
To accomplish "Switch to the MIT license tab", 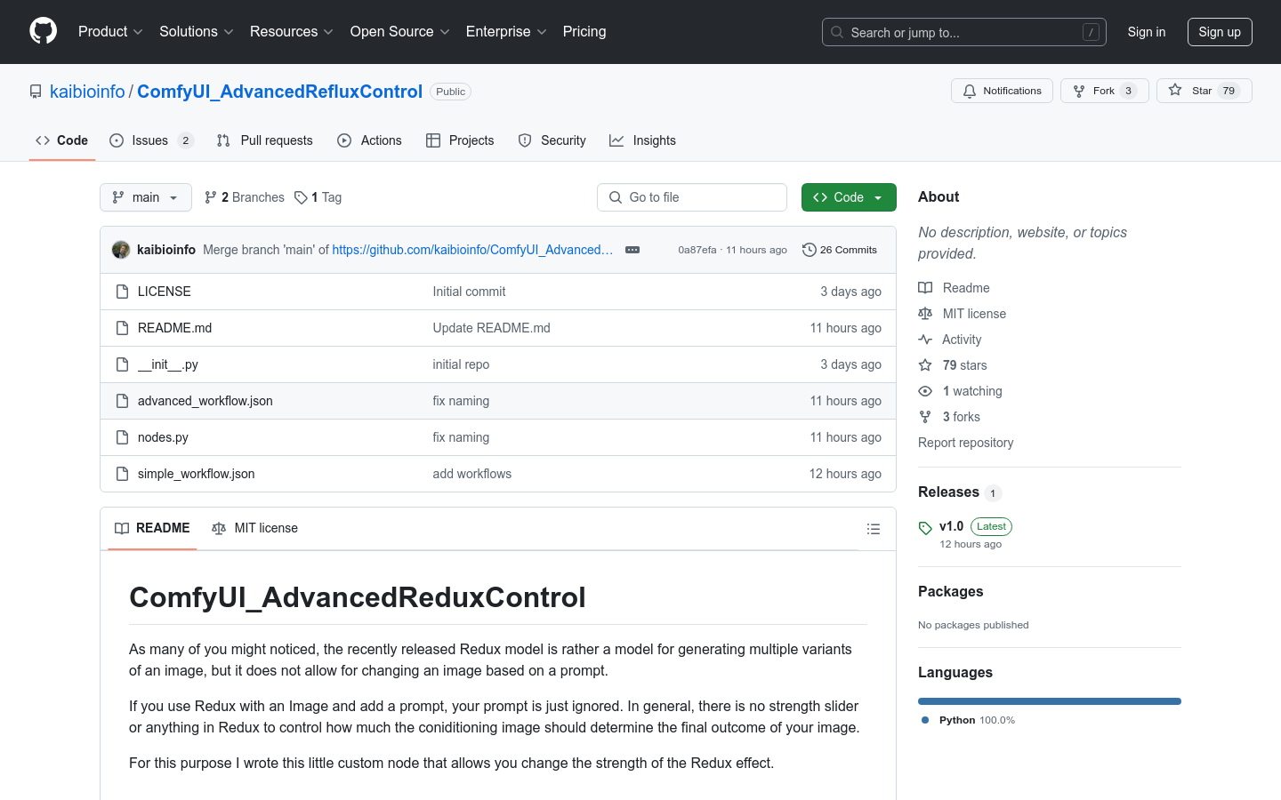I will click(254, 528).
